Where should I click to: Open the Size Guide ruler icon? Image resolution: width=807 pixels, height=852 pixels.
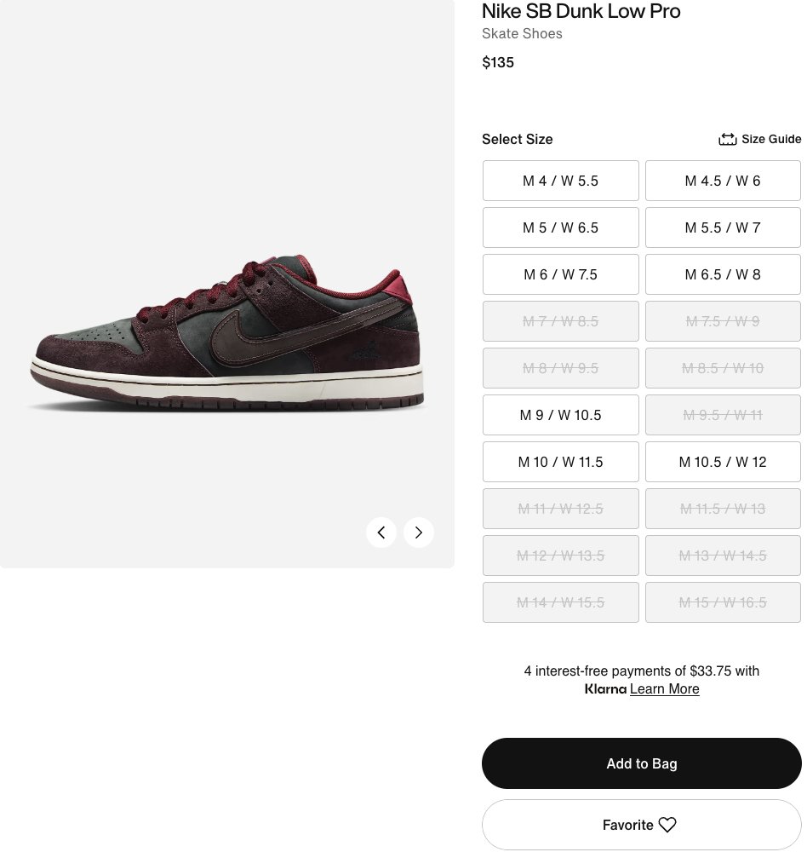click(x=728, y=139)
